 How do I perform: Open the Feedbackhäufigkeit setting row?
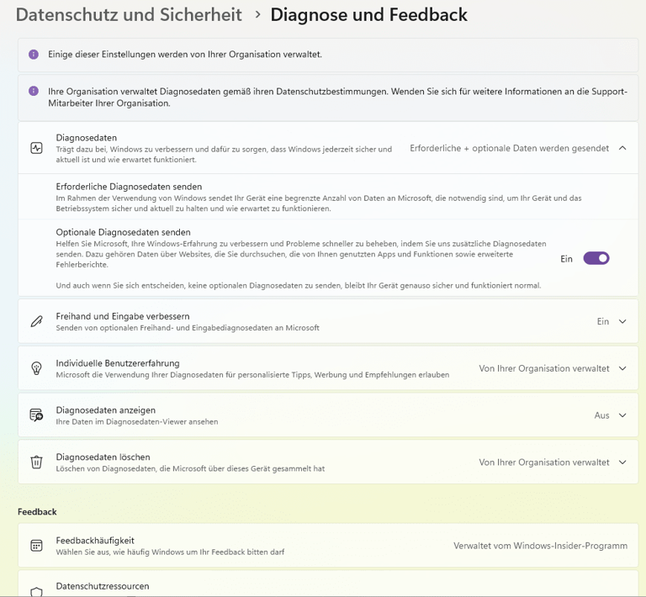(328, 545)
